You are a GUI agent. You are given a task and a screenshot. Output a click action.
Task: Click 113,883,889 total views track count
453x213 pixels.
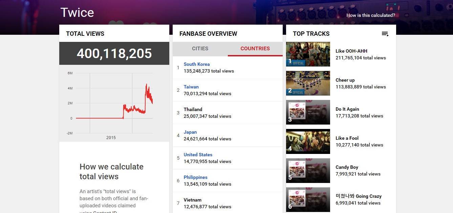pyautogui.click(x=361, y=87)
